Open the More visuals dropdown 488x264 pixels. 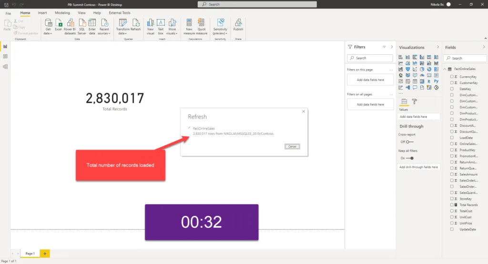tap(172, 27)
